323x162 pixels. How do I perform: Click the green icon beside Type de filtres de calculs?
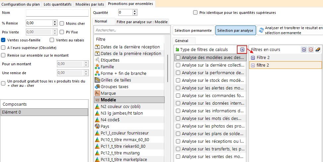click(177, 49)
